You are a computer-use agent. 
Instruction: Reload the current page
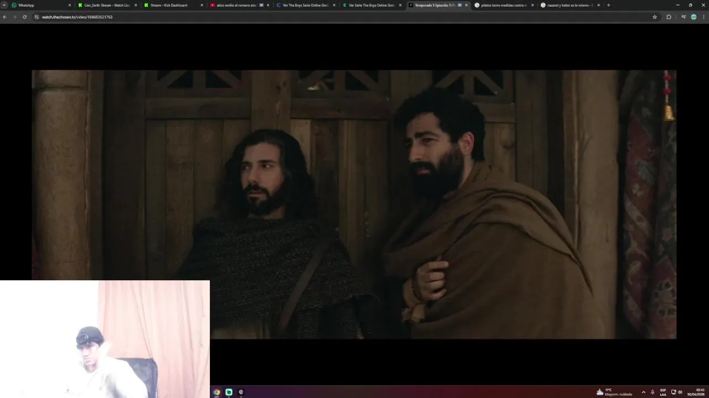24,17
